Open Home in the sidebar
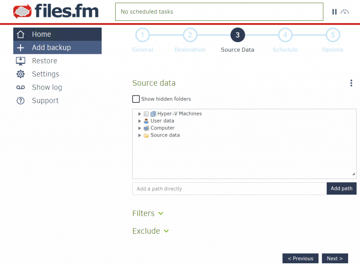The image size is (360, 265). (x=57, y=34)
